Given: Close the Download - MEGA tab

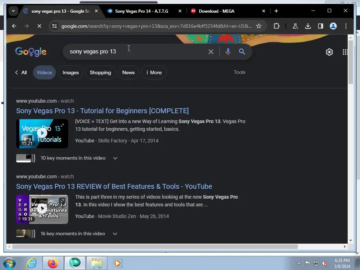Looking at the screenshot, I should [x=264, y=11].
